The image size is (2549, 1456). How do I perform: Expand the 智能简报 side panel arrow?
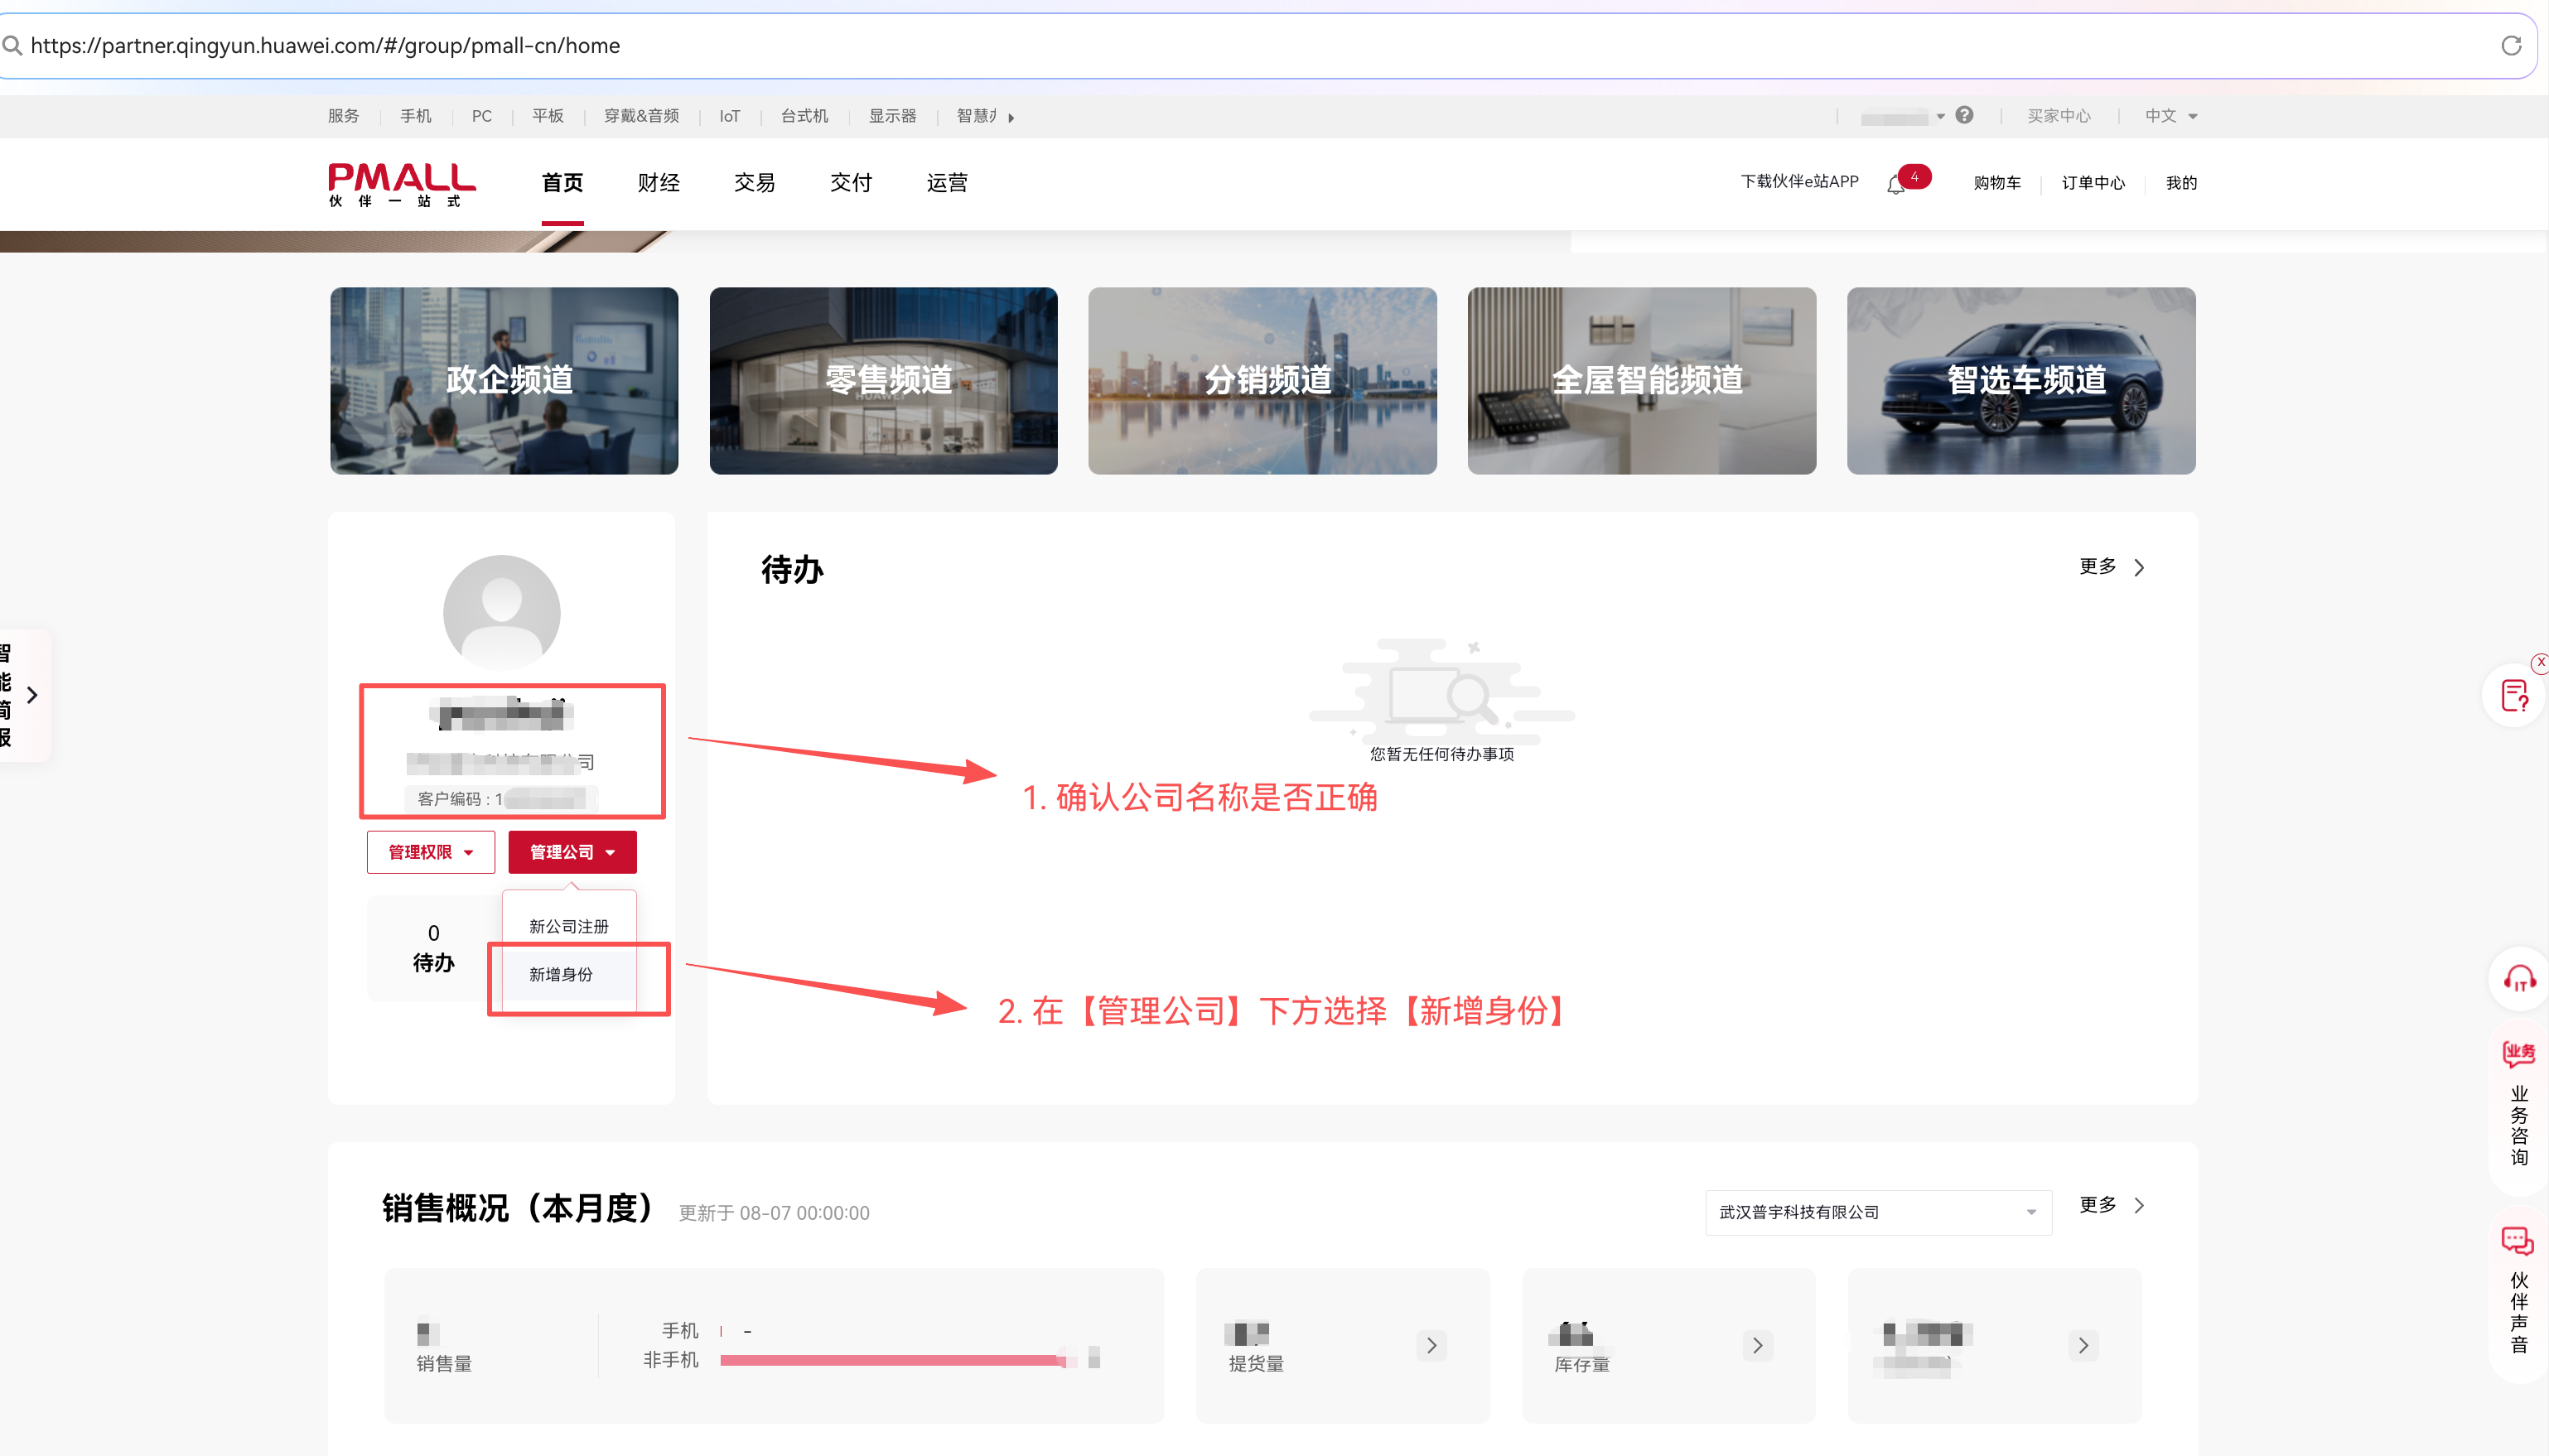tap(32, 695)
